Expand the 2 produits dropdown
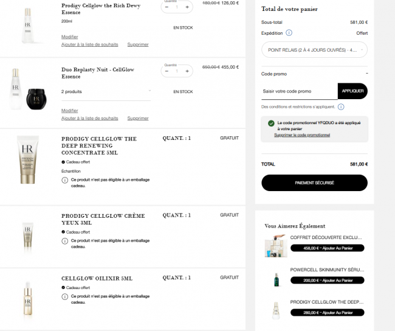Image resolution: width=395 pixels, height=331 pixels. (106, 92)
